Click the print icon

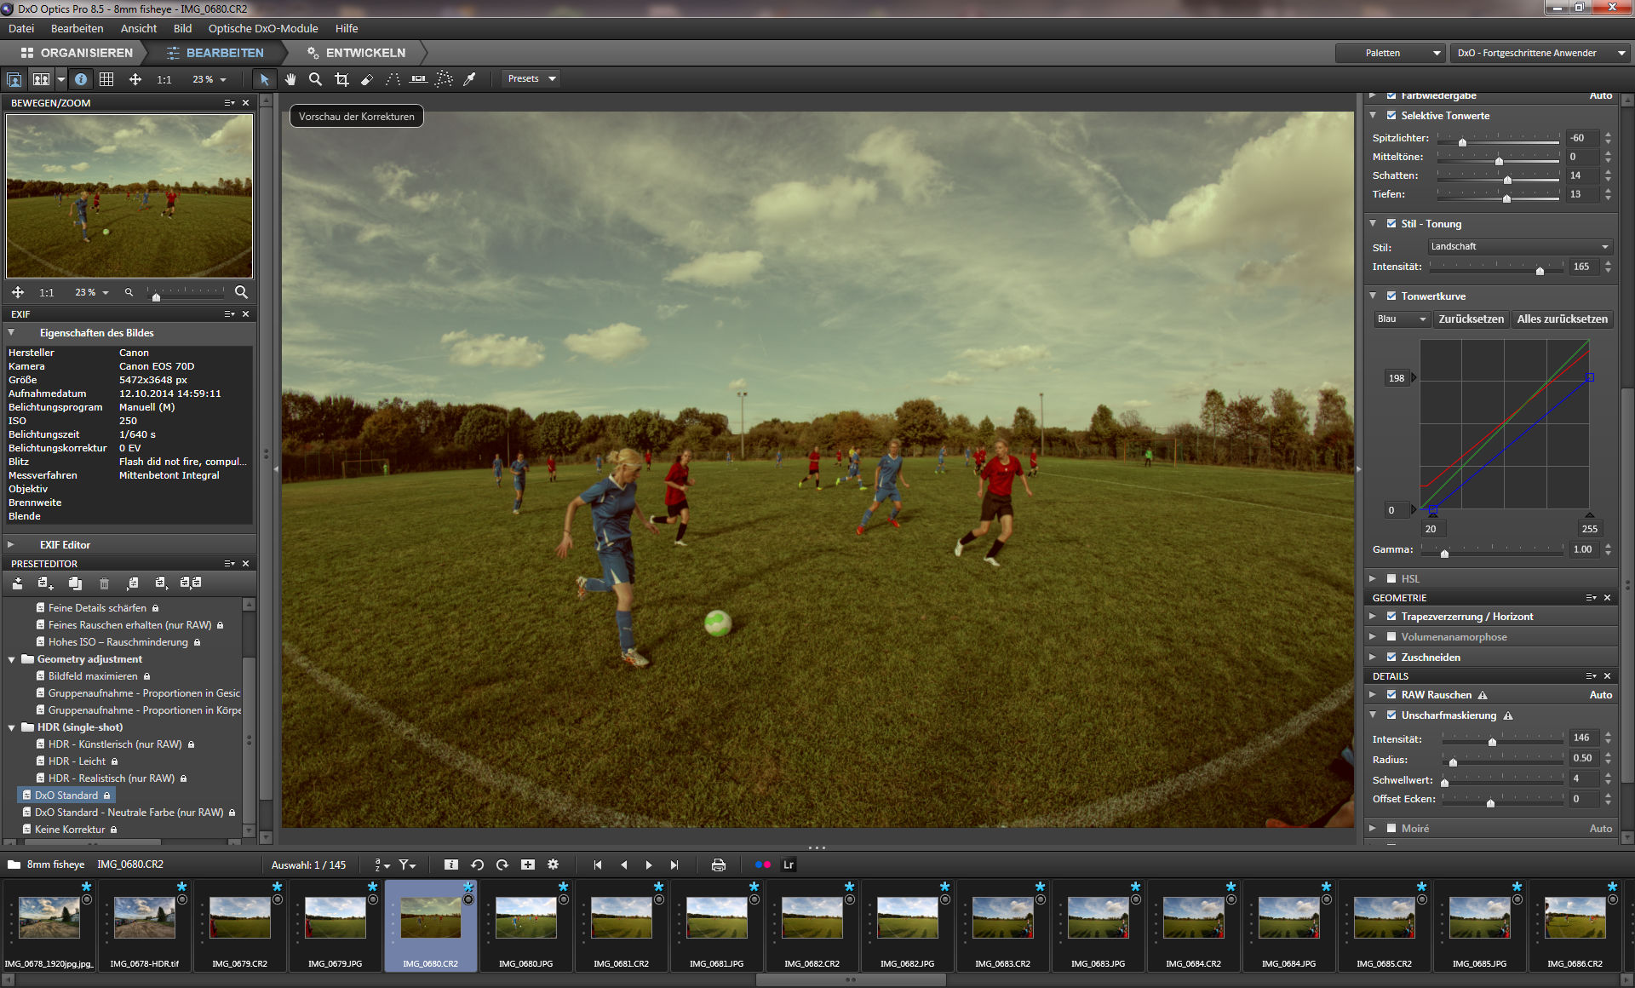coord(718,864)
